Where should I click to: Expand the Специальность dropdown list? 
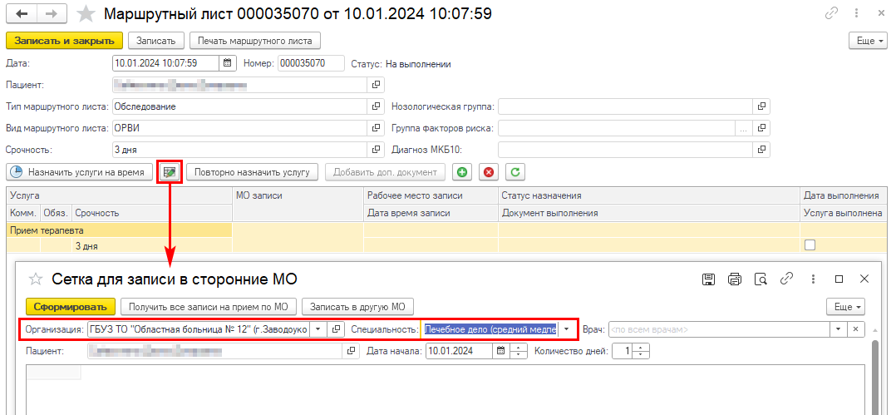pyautogui.click(x=567, y=329)
